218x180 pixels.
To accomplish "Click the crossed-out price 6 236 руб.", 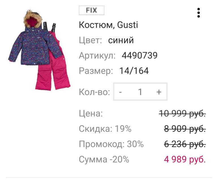I will pyautogui.click(x=185, y=144).
